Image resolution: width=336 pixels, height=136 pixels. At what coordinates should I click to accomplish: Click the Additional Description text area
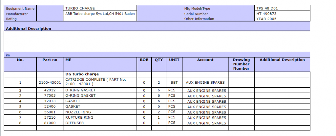157,41
